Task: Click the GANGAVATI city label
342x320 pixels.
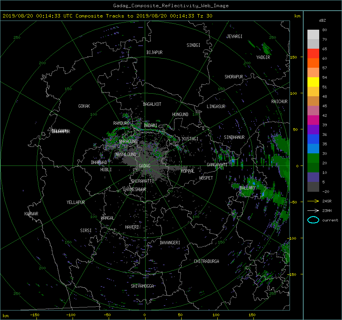Action: tap(217, 165)
